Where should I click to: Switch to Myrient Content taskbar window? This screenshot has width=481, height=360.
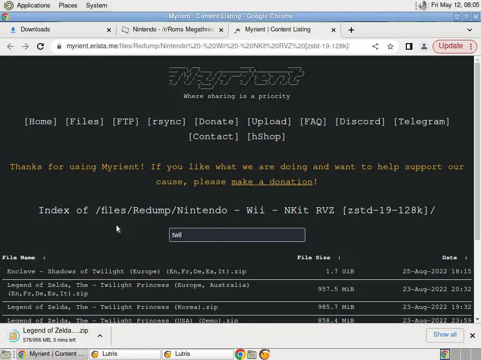(52, 354)
